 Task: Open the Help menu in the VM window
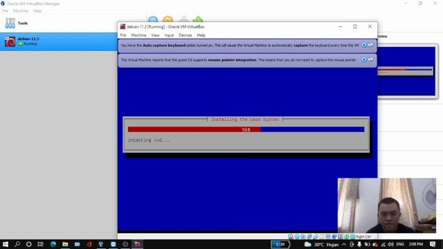[201, 35]
